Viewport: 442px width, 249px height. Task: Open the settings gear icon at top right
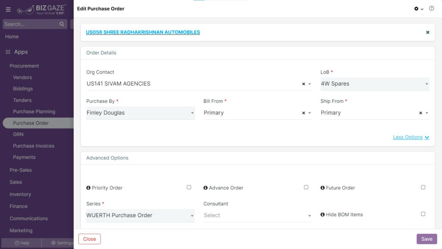coord(417,9)
